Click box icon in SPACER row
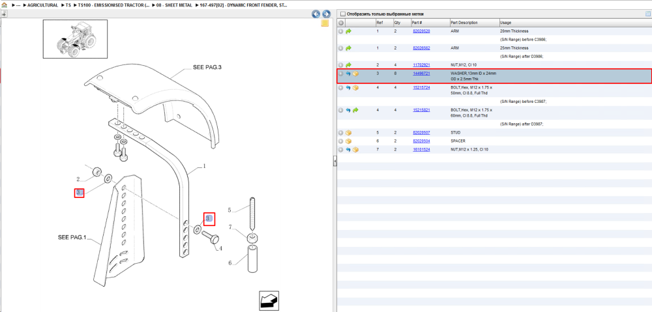 click(x=348, y=141)
